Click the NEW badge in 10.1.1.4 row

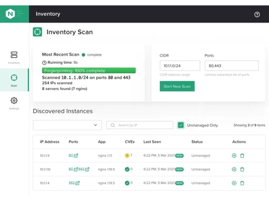tap(179, 183)
